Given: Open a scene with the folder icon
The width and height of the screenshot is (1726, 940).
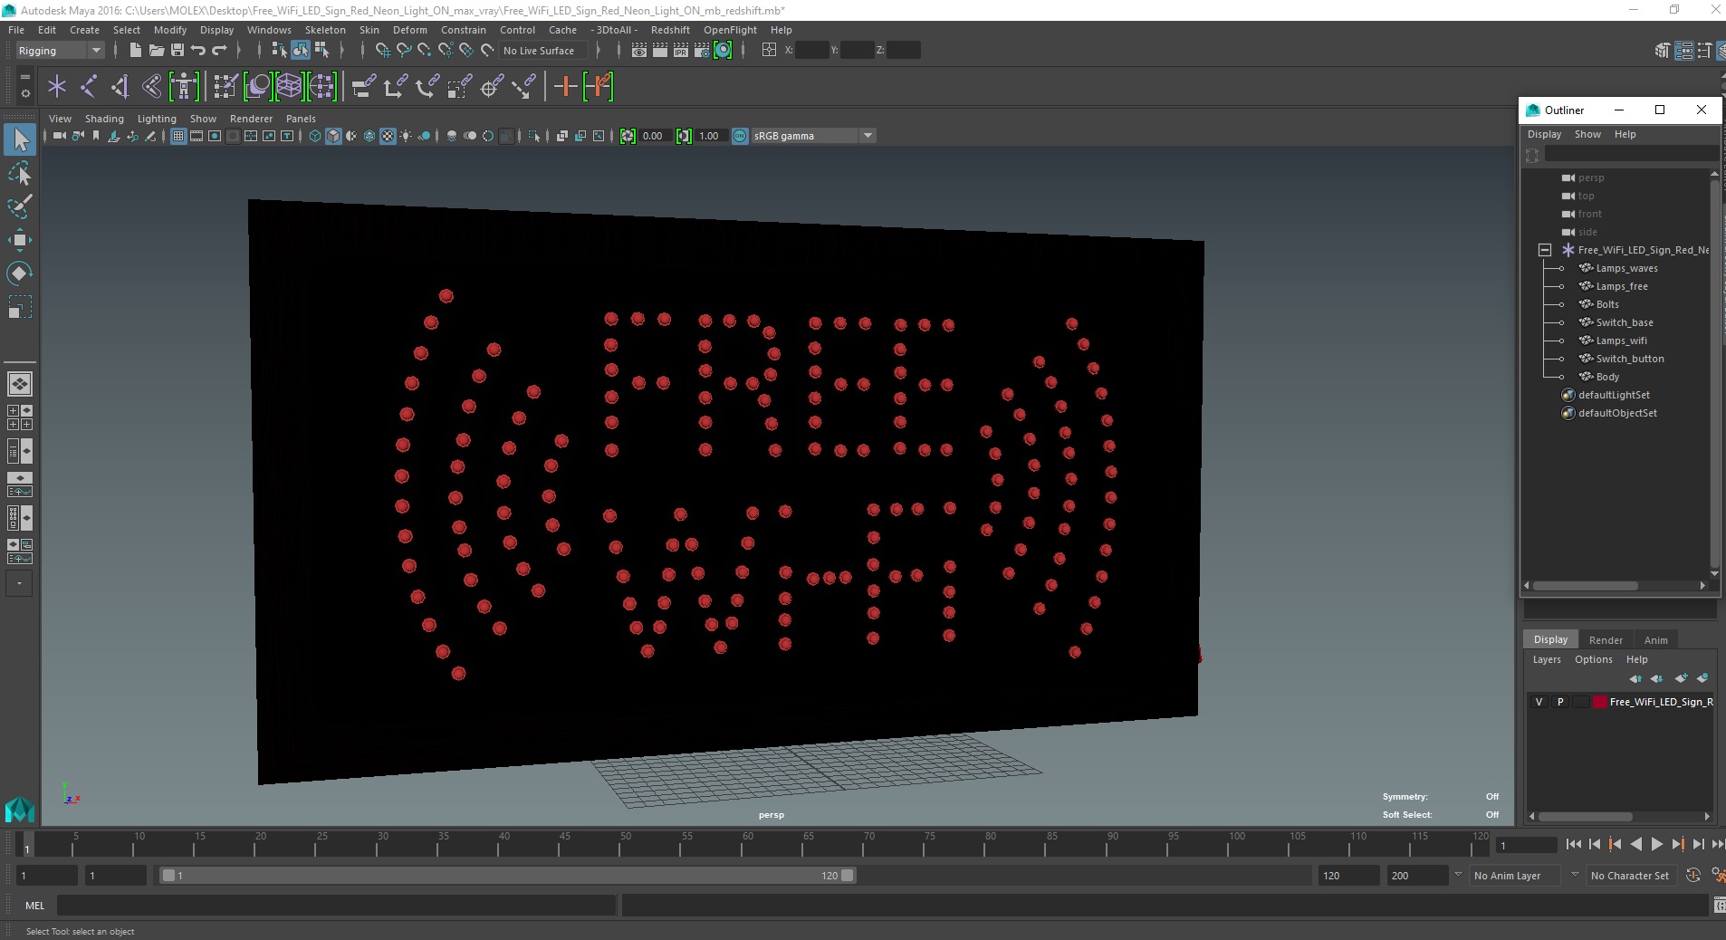Looking at the screenshot, I should (x=157, y=51).
